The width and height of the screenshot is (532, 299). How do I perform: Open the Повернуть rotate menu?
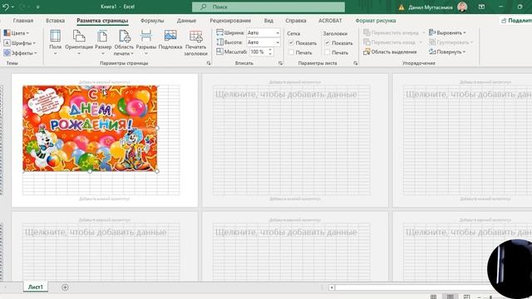coord(447,51)
